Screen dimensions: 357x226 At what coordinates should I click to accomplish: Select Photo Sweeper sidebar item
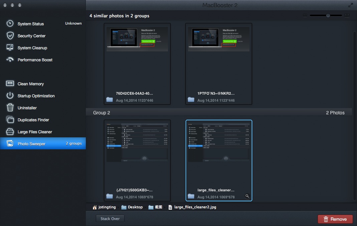point(31,144)
